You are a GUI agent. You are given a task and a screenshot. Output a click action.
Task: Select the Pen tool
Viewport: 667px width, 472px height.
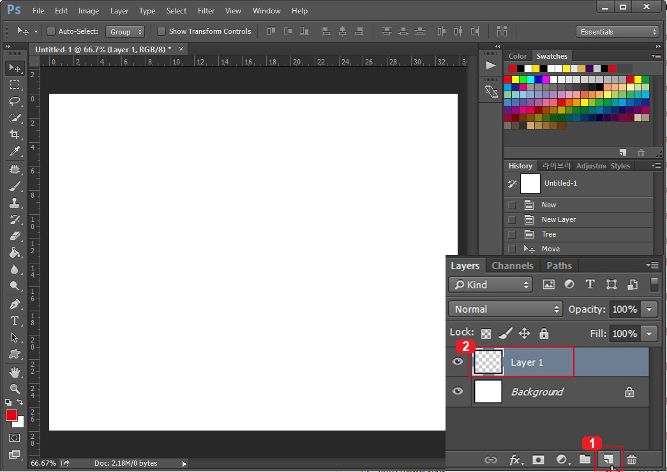(x=15, y=304)
